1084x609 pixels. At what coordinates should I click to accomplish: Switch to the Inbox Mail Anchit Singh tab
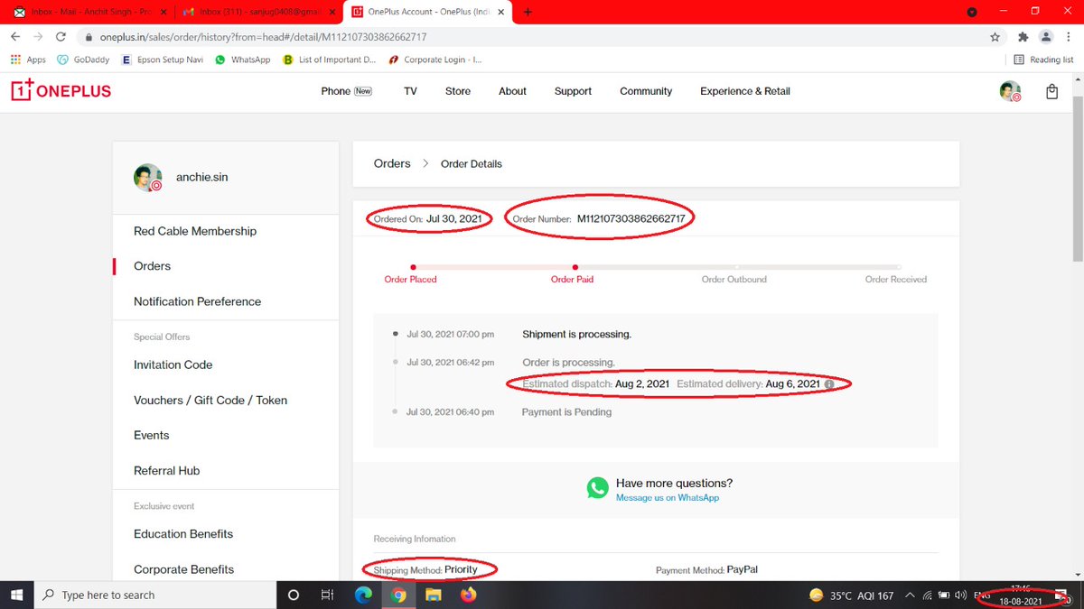(x=88, y=12)
